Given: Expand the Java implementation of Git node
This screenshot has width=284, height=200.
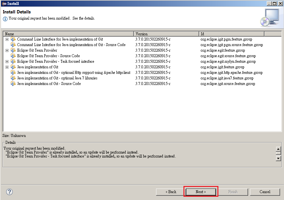Looking at the screenshot, I should pyautogui.click(x=7, y=67).
